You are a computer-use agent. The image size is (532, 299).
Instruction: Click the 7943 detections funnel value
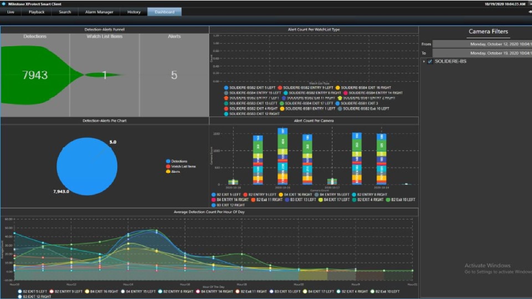[x=35, y=75]
